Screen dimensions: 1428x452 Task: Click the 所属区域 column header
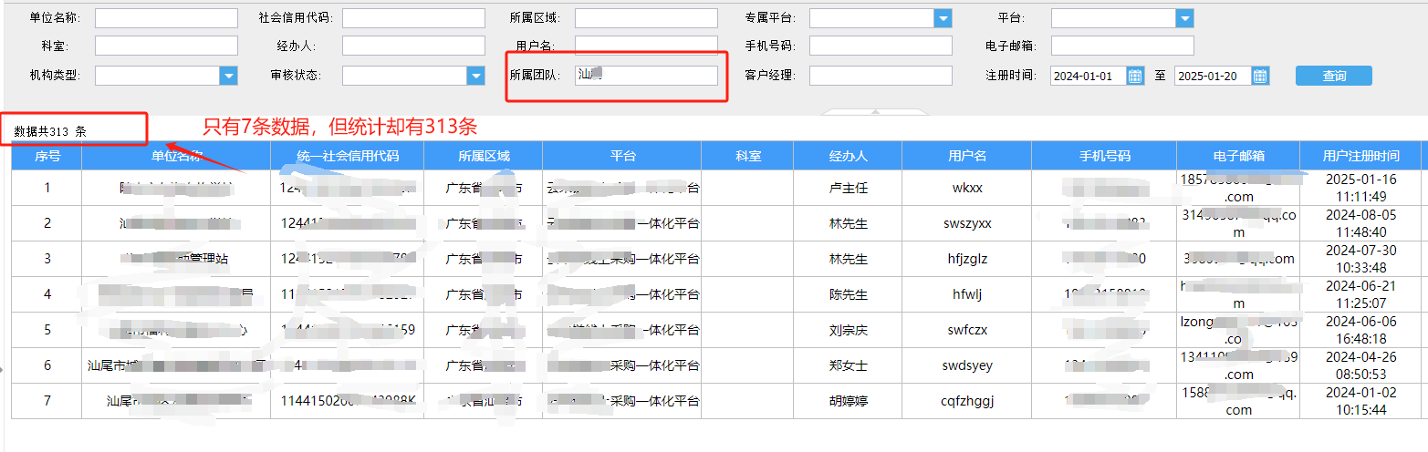point(484,156)
